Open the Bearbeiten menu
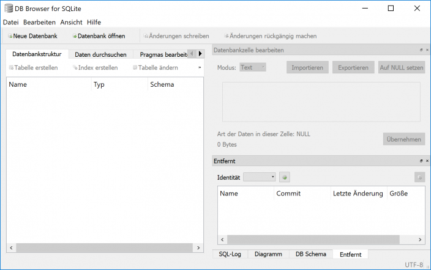Image resolution: width=431 pixels, height=270 pixels. (x=39, y=22)
